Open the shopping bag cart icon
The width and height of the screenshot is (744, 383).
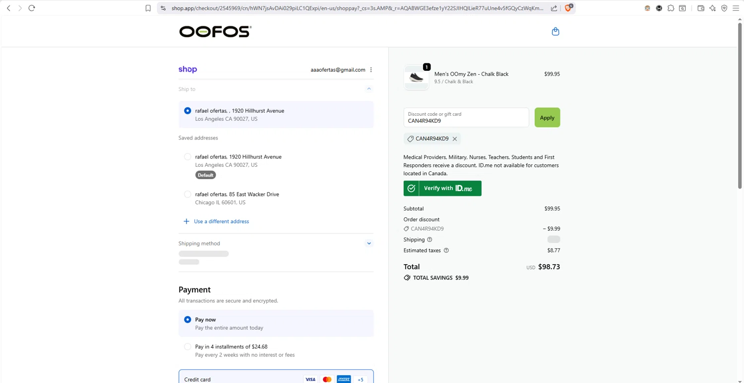[x=556, y=32]
